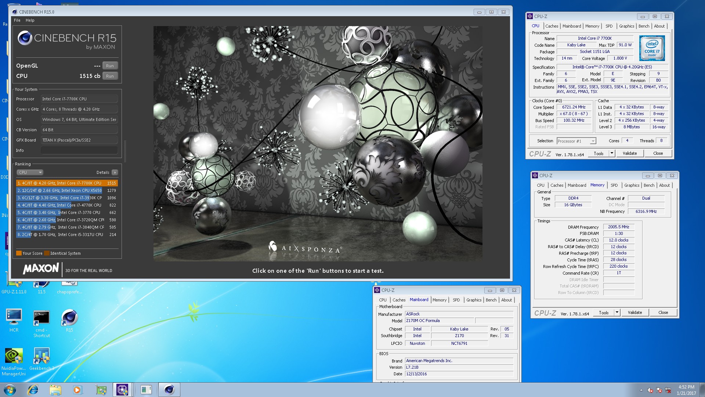This screenshot has height=397, width=705.
Task: Open Processor #1 selection dropdown
Action: pyautogui.click(x=576, y=141)
